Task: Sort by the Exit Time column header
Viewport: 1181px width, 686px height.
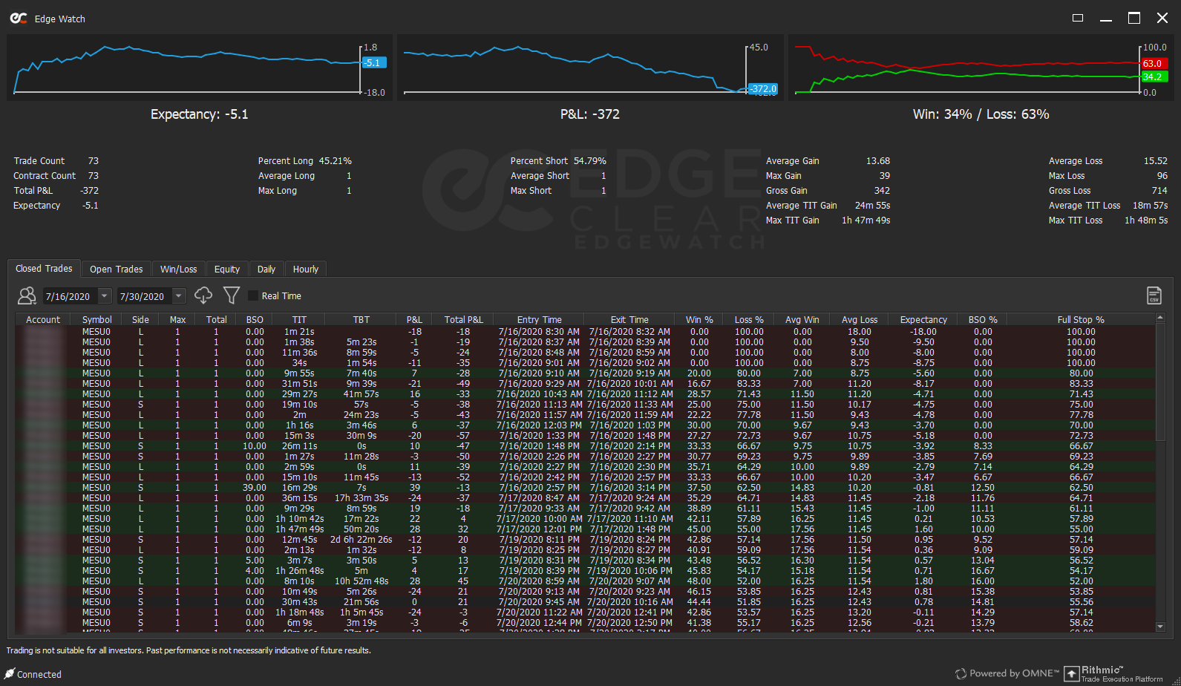Action: [x=629, y=320]
